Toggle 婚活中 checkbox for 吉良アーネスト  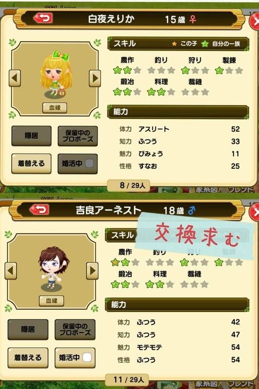coord(87,357)
